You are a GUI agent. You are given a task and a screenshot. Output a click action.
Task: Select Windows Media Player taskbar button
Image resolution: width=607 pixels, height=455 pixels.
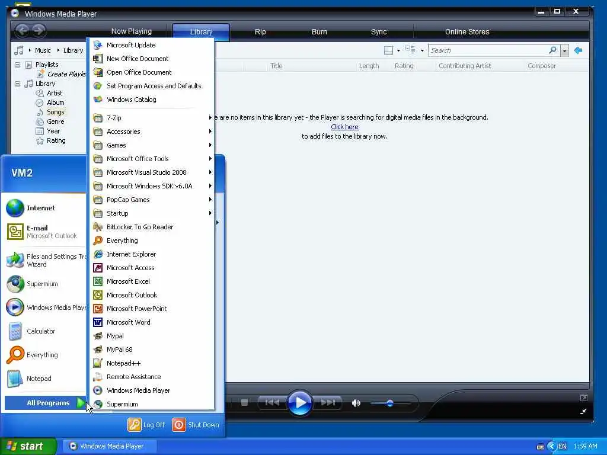pos(110,446)
